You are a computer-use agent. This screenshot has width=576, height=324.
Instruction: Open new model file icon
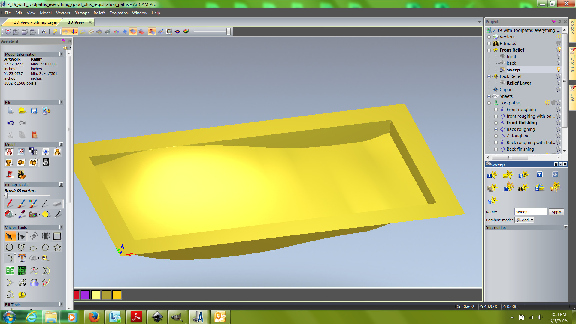click(11, 111)
